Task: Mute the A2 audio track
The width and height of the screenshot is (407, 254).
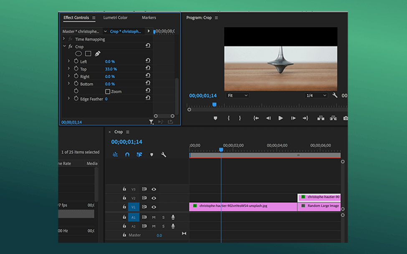Action: point(154,226)
